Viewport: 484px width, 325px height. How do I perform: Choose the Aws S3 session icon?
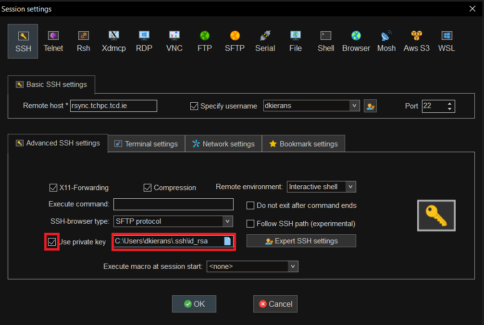click(416, 41)
